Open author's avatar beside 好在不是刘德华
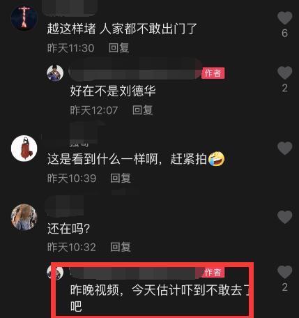 55,73
